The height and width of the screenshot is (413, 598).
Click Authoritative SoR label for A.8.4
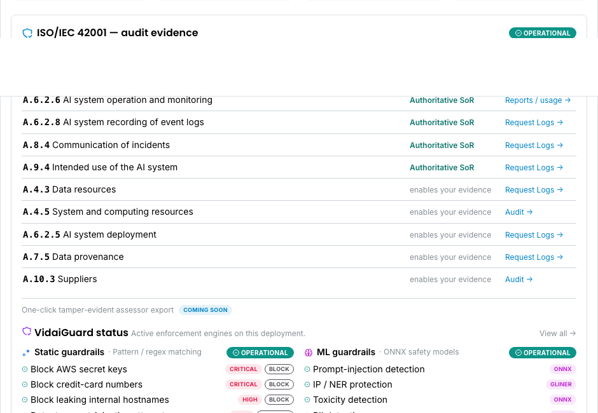[442, 145]
